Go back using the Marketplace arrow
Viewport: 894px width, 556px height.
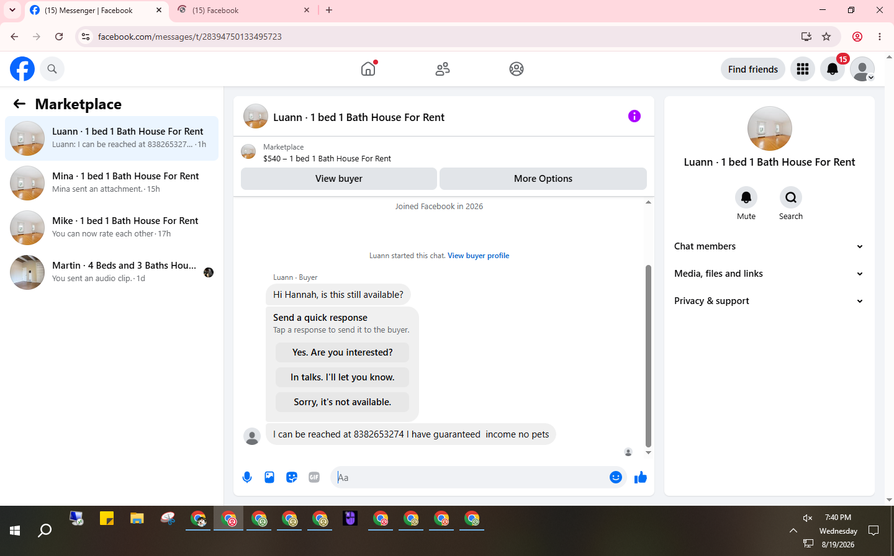19,104
